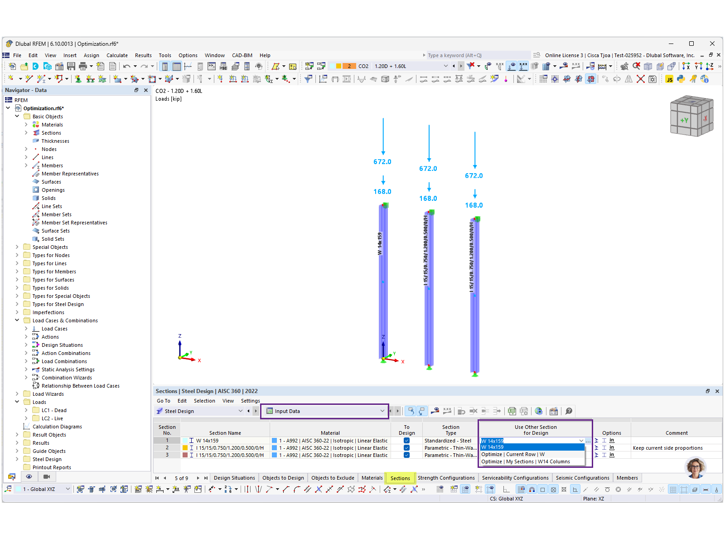Click the globe icon in Steel Design toolbar

(x=539, y=411)
